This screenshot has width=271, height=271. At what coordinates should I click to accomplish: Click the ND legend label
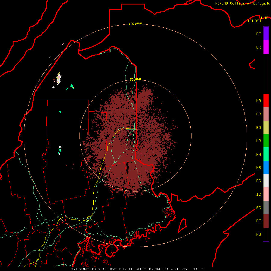click(x=258, y=235)
